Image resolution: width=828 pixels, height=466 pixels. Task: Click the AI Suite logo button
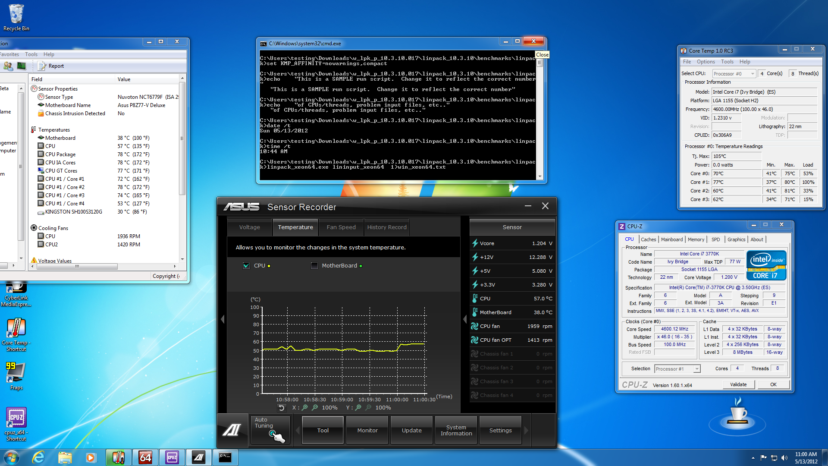click(x=232, y=430)
